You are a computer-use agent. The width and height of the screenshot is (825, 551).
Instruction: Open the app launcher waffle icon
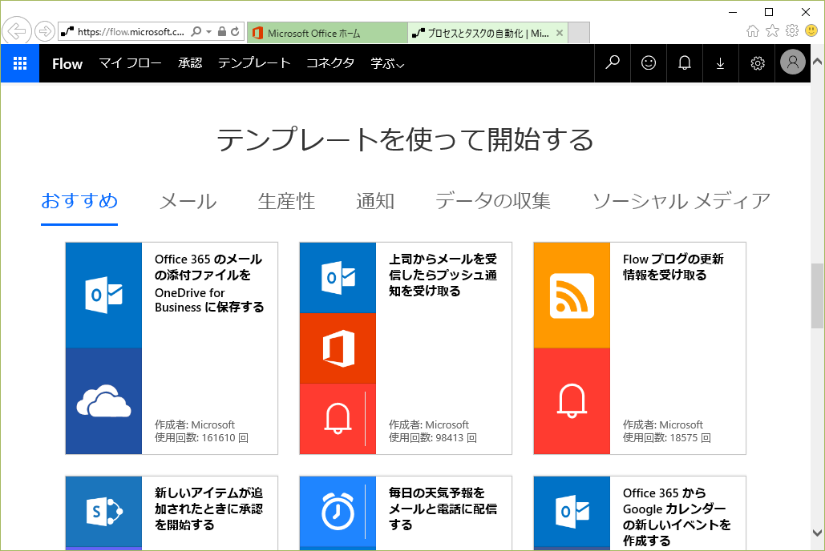(20, 63)
